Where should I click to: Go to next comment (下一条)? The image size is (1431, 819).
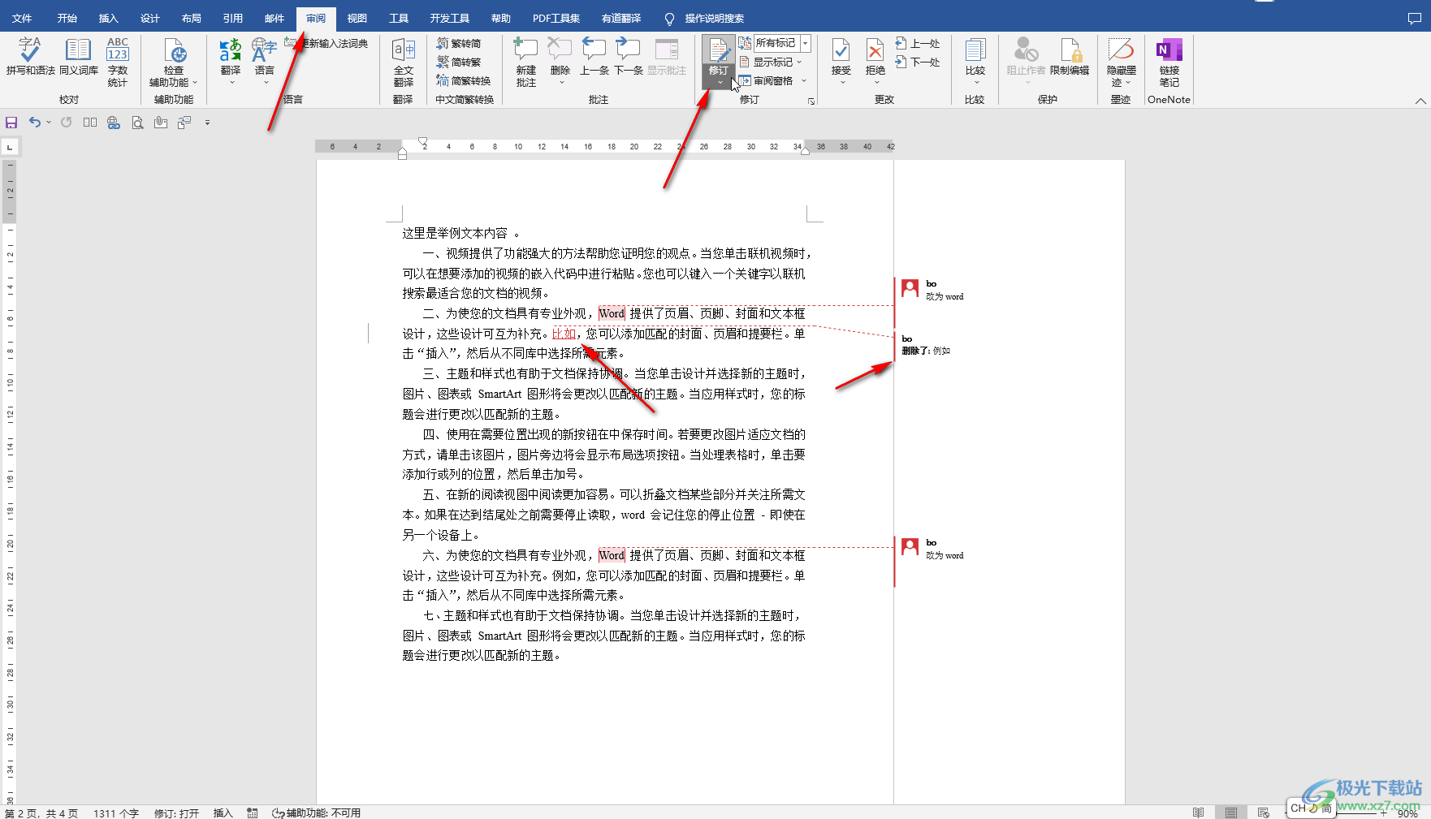point(628,57)
